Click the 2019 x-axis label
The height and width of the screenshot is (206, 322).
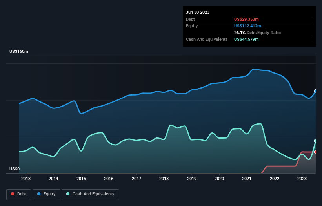click(x=192, y=179)
